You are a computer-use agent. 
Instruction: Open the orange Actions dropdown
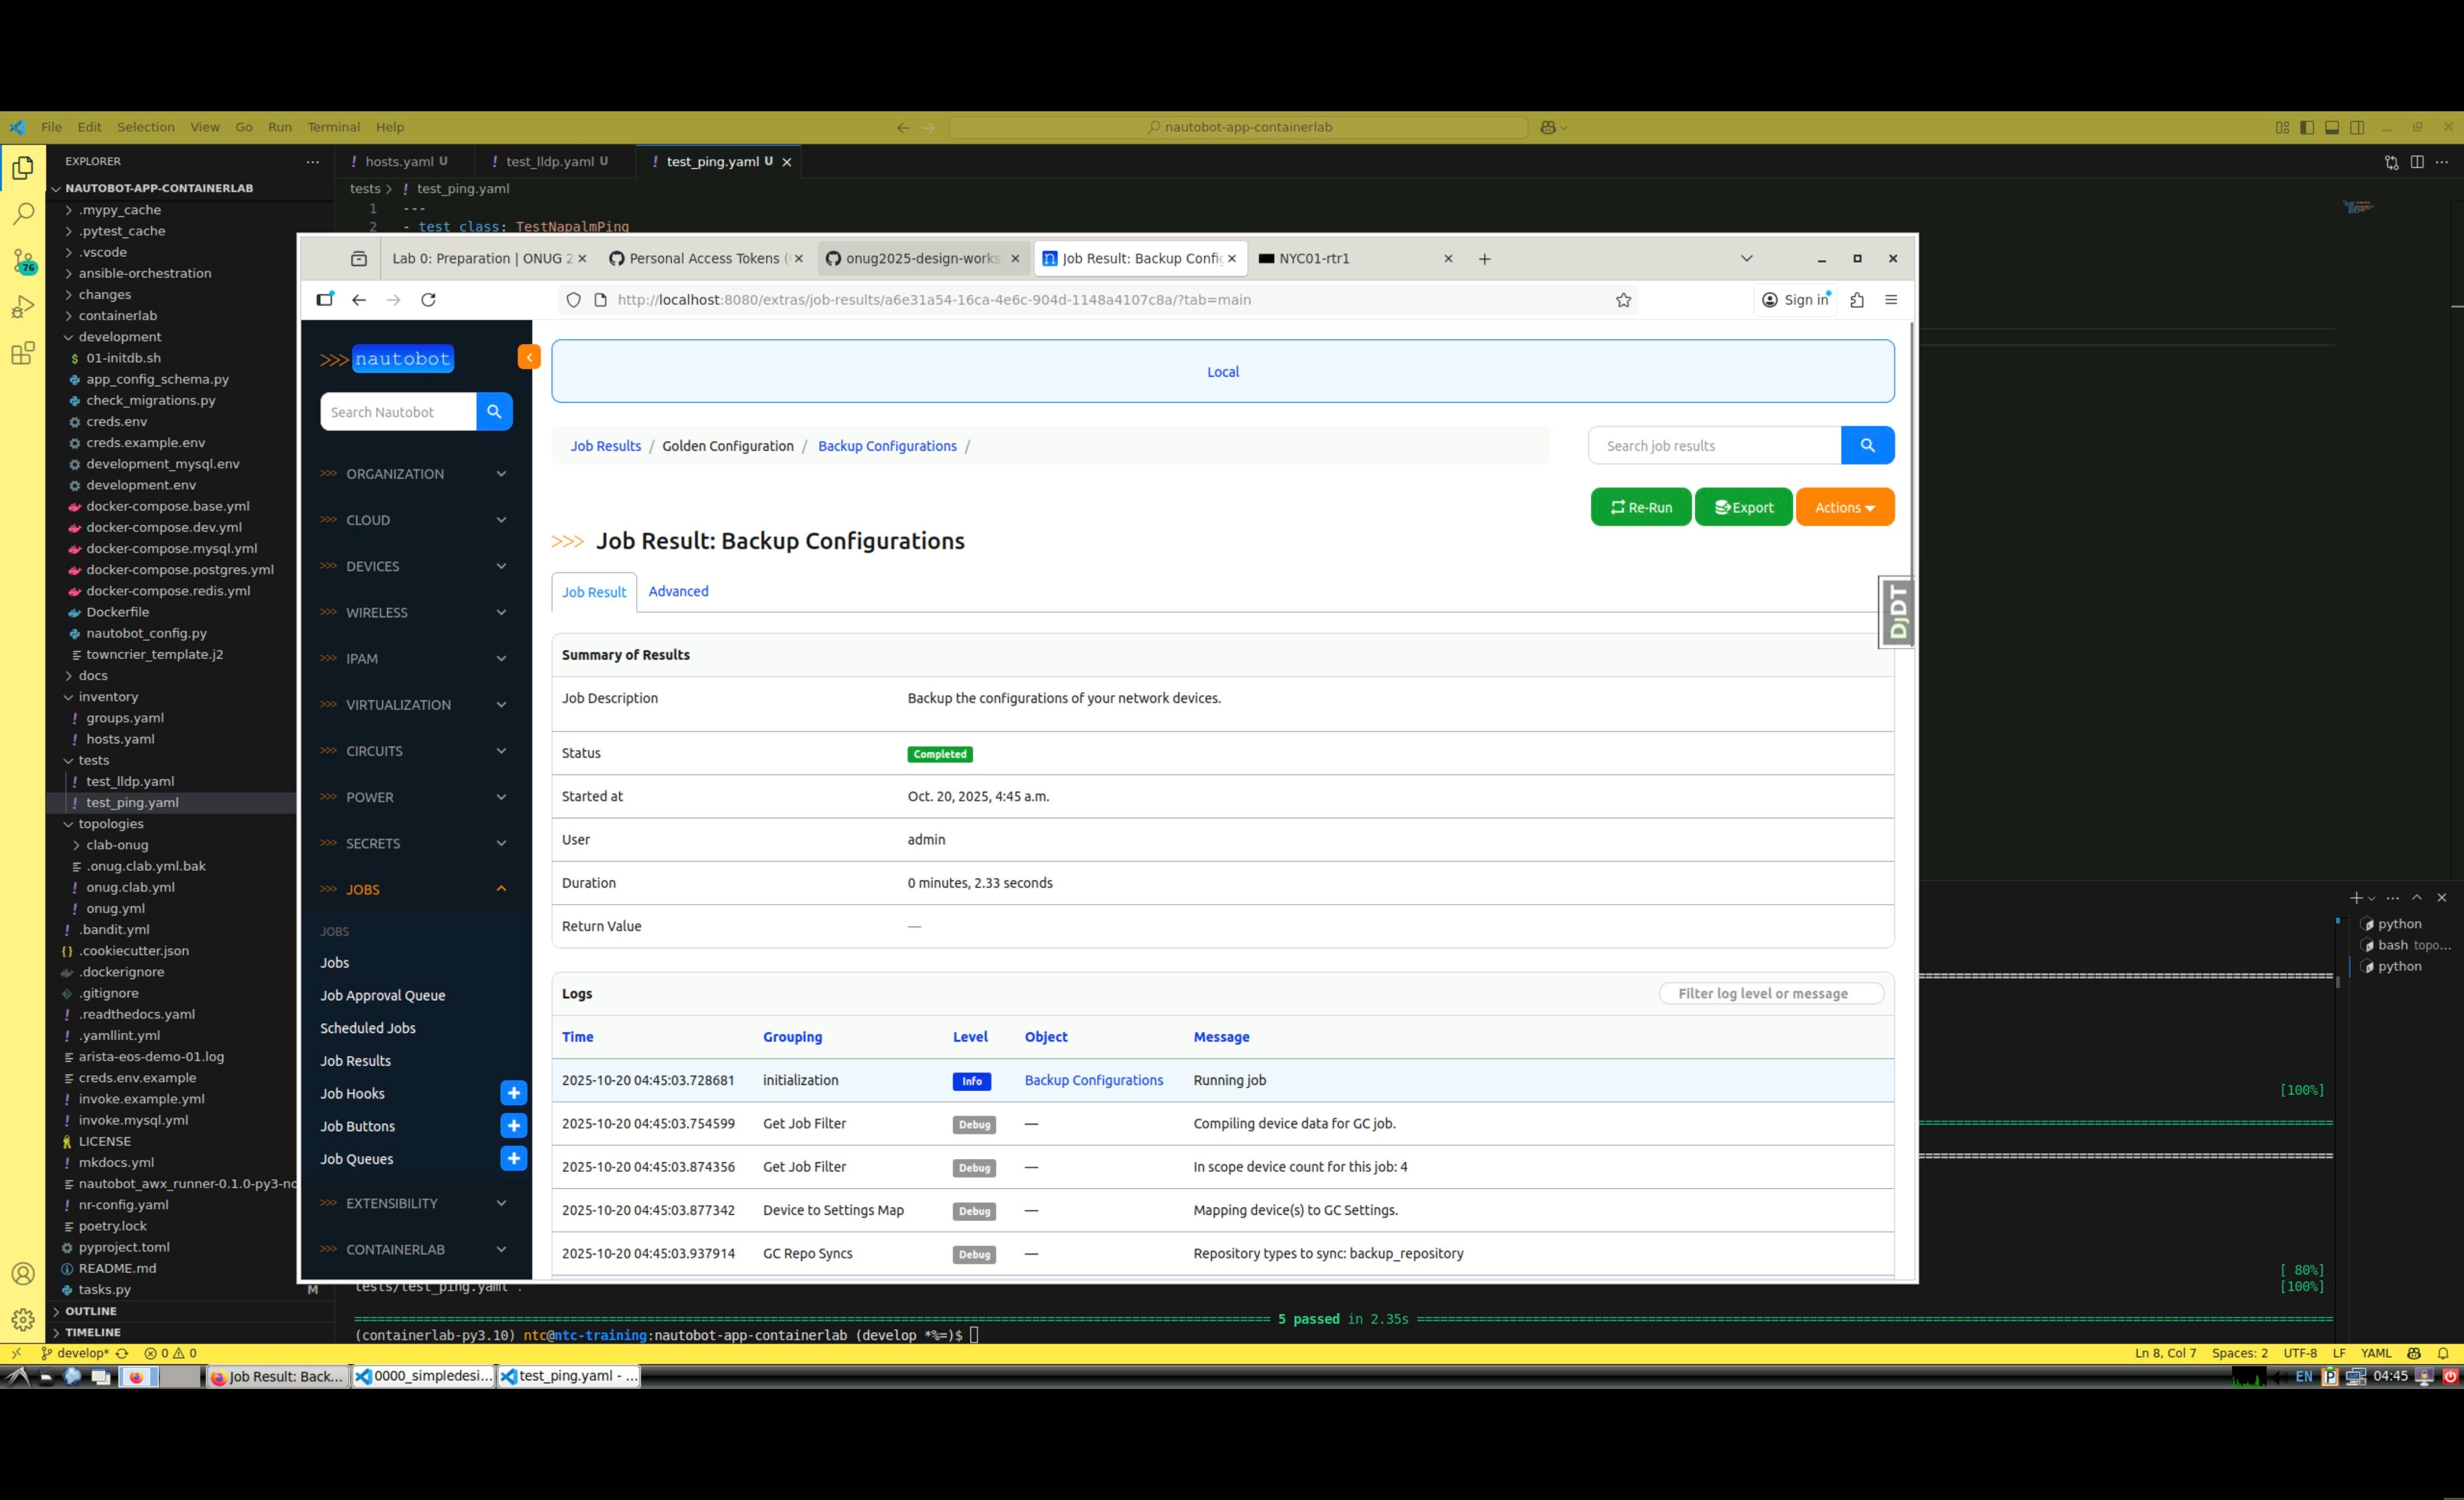[x=1844, y=507]
